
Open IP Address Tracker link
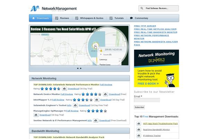click(x=152, y=136)
